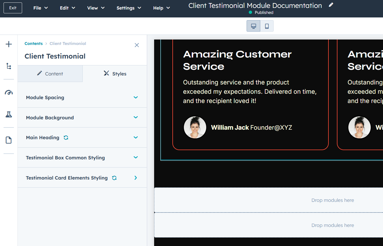Expand the Module Background section
Image resolution: width=383 pixels, height=246 pixels.
point(82,118)
